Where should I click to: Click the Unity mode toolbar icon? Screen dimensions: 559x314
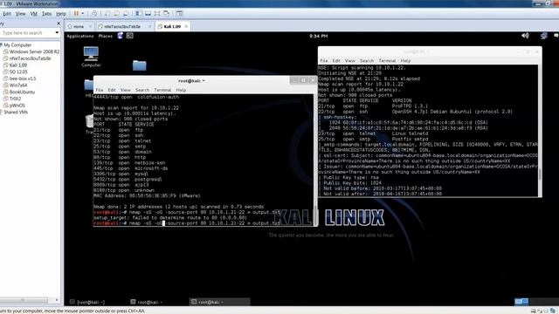(x=166, y=14)
